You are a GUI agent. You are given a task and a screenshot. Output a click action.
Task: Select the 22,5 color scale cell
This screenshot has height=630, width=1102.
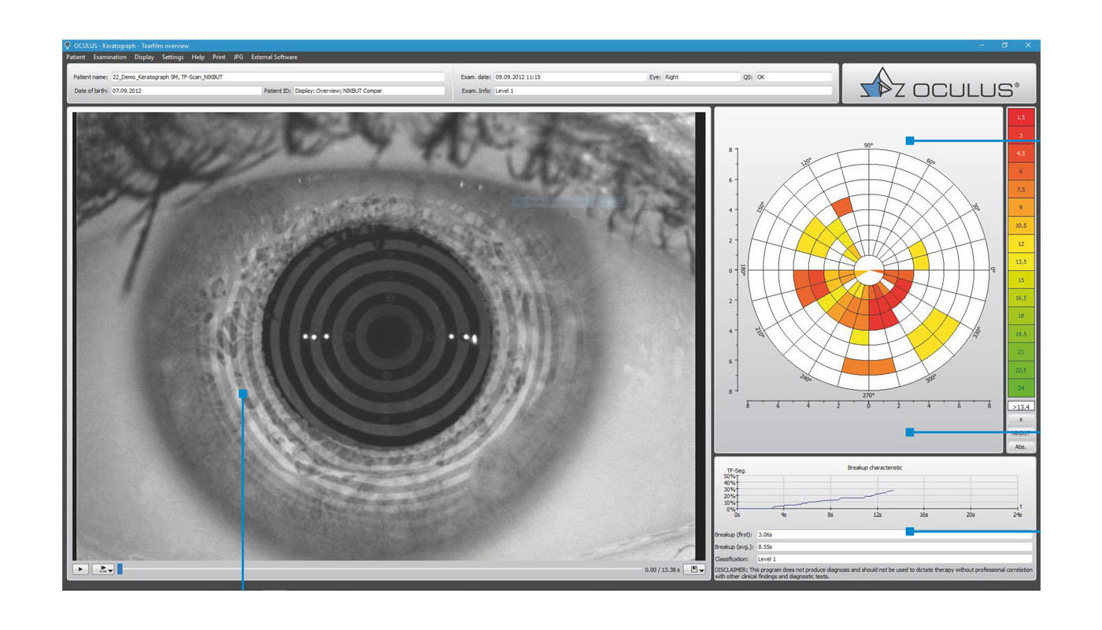pyautogui.click(x=1021, y=371)
